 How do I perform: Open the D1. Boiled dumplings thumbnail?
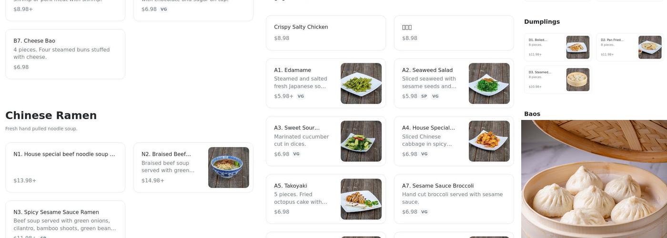pyautogui.click(x=577, y=47)
